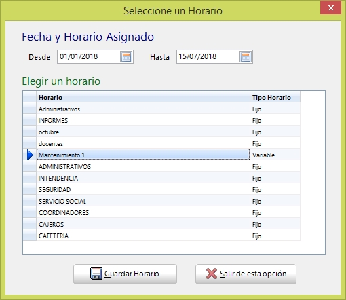Open the Desde date calendar picker
Screen dimensions: 346x300
126,57
